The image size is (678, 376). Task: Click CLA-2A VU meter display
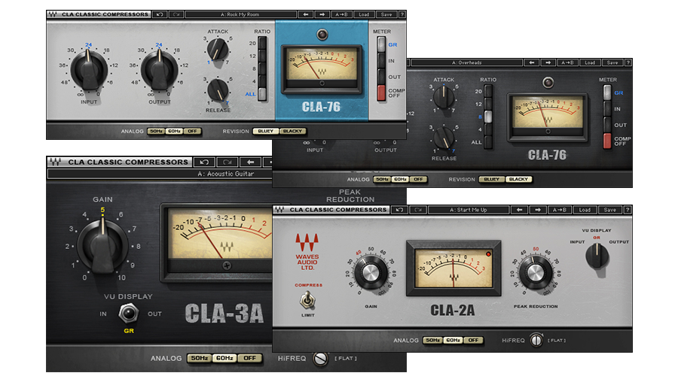[x=454, y=268]
